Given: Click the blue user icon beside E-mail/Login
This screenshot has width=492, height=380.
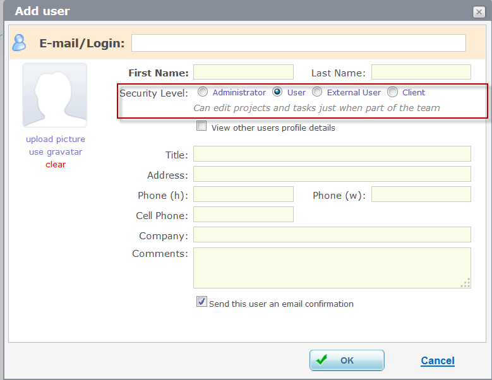Looking at the screenshot, I should (x=19, y=43).
